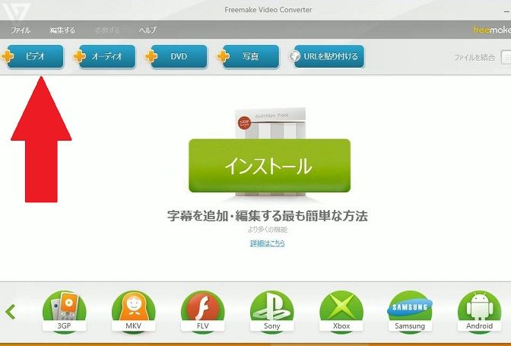Click the URLを貼り付ける button

pos(328,56)
